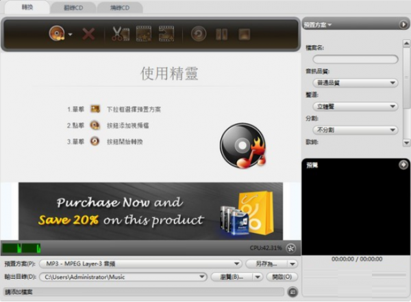Click the wrench settings icon beside CPU
This screenshot has height=302, width=411.
(290, 248)
